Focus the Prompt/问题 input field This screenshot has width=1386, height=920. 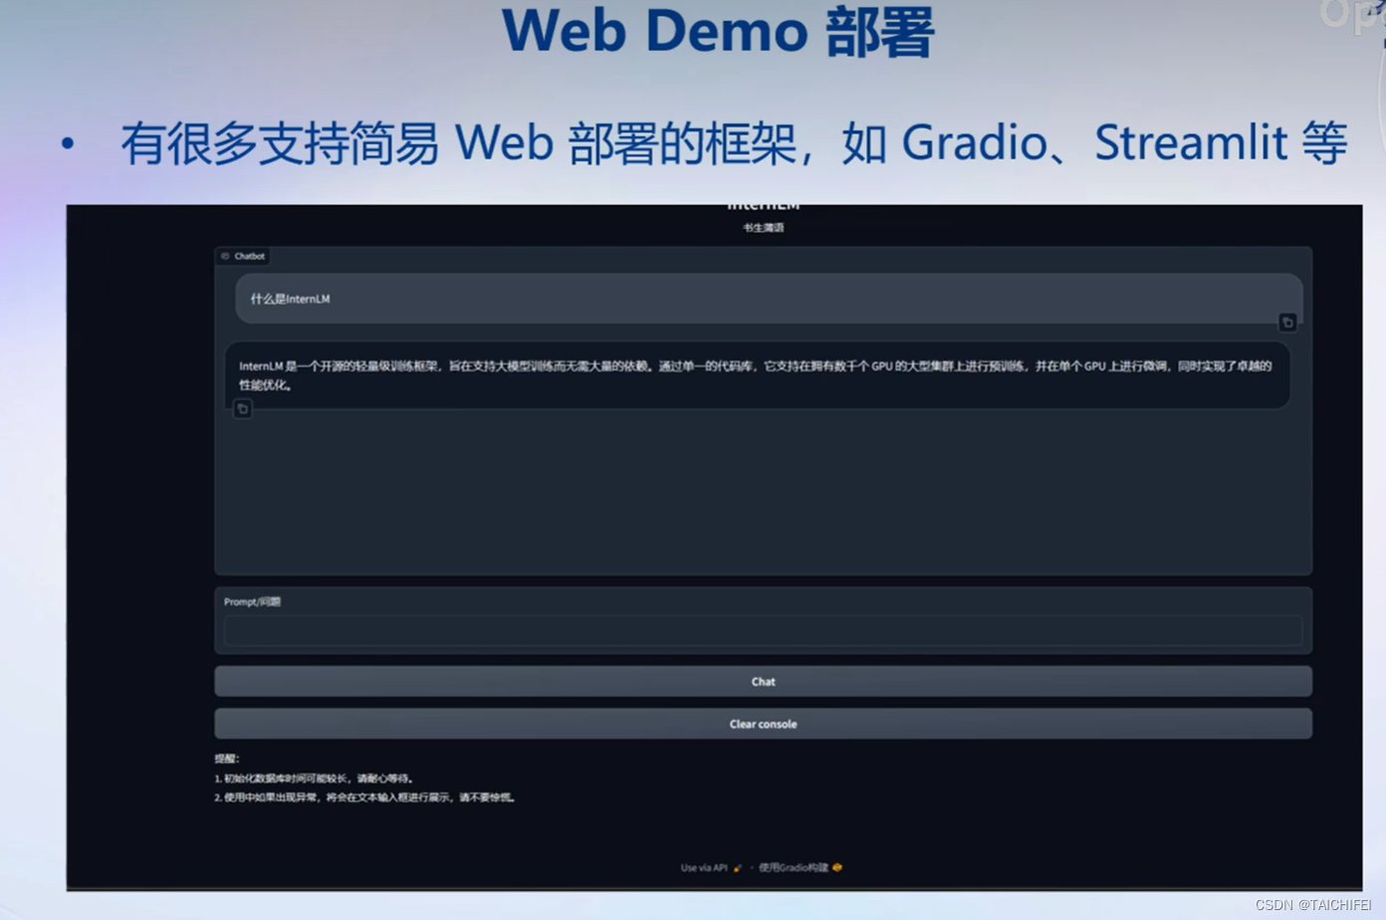tap(763, 630)
